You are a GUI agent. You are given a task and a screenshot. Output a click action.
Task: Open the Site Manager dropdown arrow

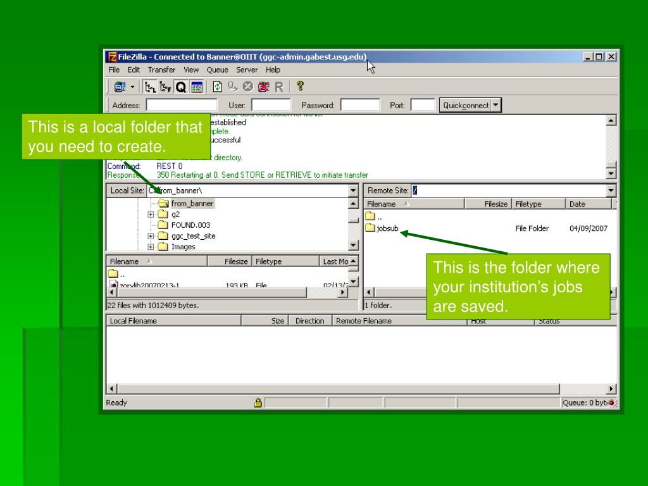pyautogui.click(x=132, y=87)
